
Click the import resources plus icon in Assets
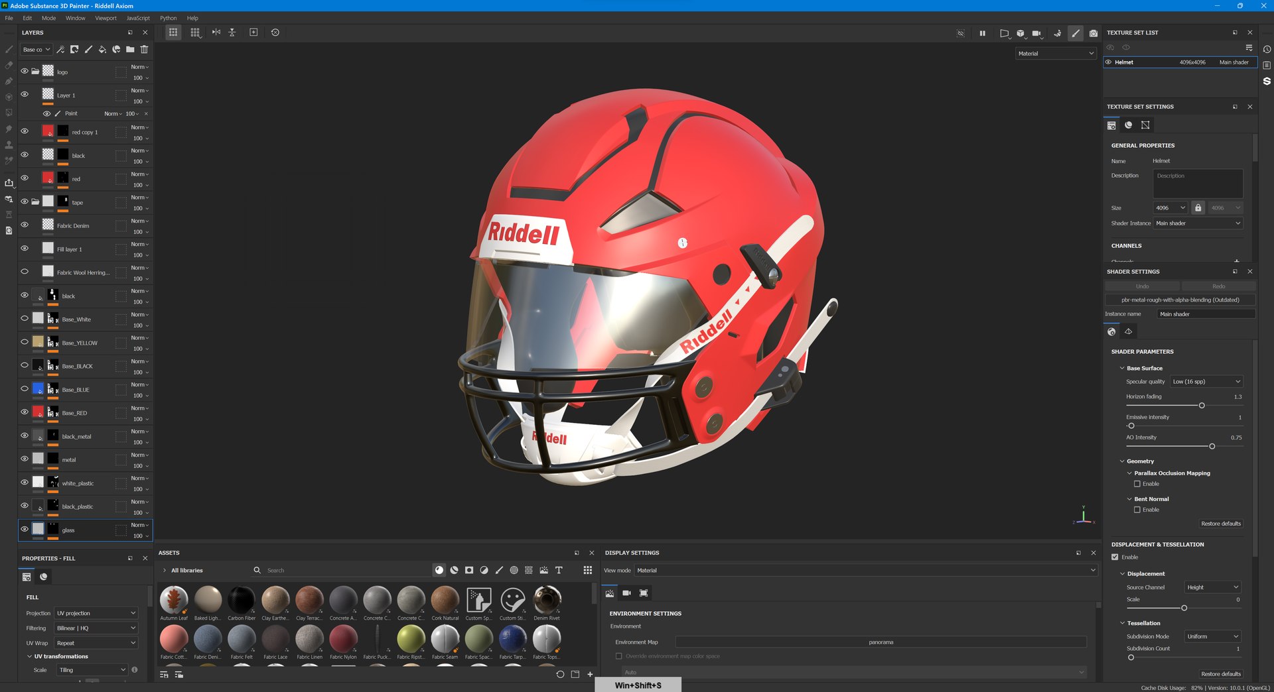(x=590, y=674)
